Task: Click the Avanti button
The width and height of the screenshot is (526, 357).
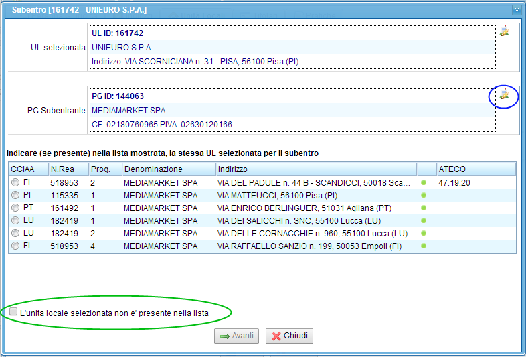Action: point(236,336)
